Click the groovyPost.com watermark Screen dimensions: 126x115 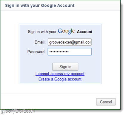pos(18,111)
